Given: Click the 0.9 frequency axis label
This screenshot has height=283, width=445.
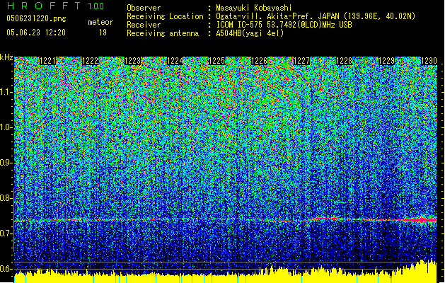Looking at the screenshot, I should (x=6, y=163).
